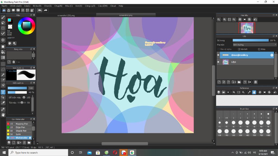Select the Eyedropper tool
The image size is (278, 156).
[x=3, y=109]
